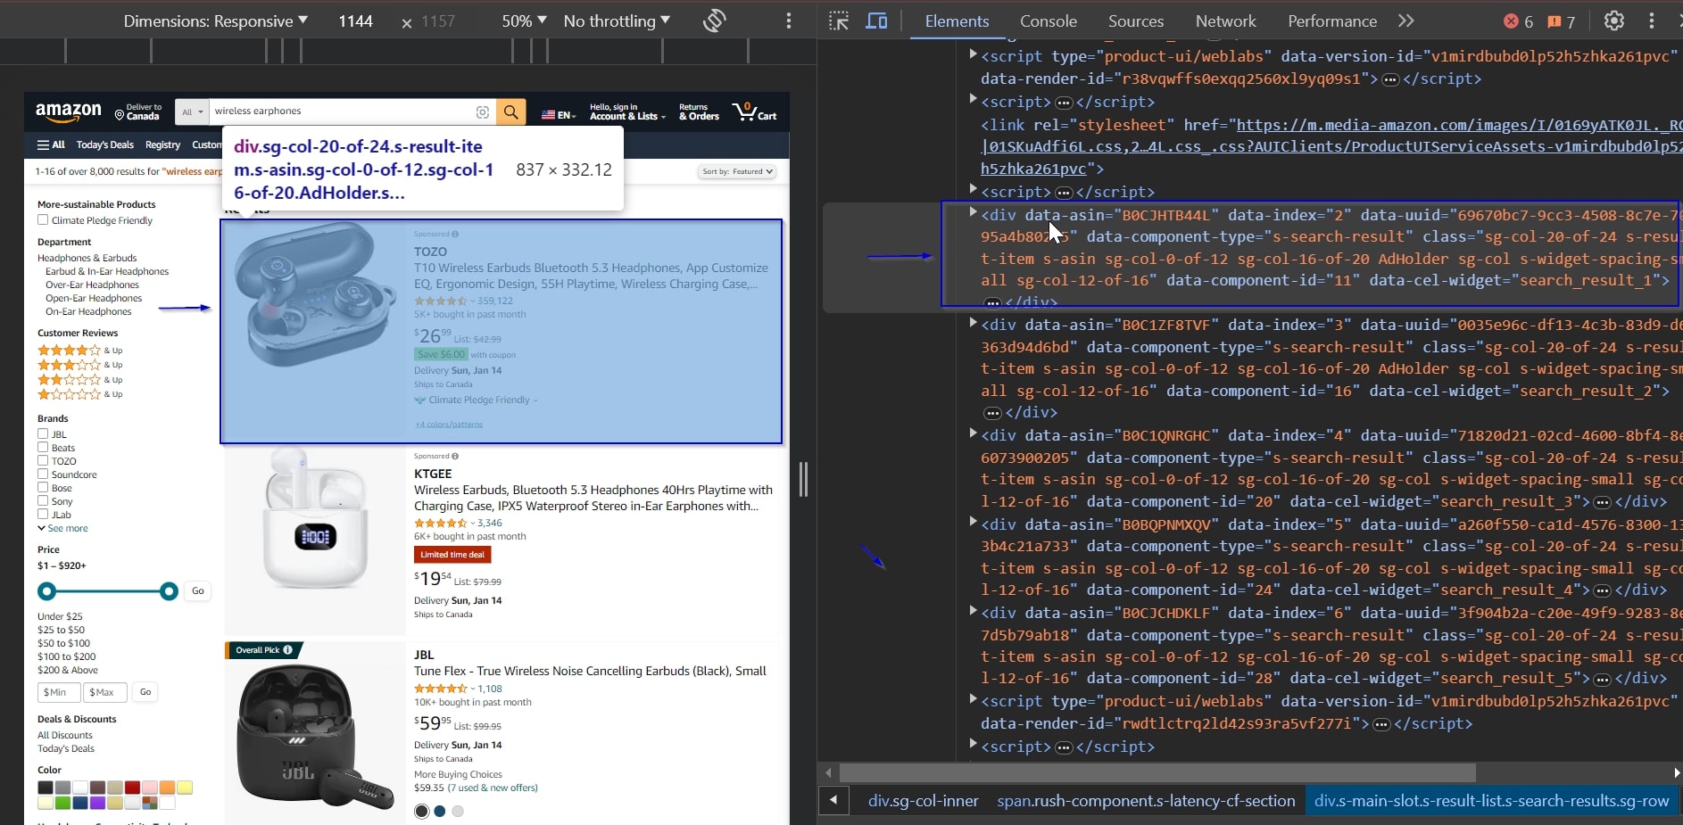
Task: Click the language flag EN selector
Action: tap(559, 115)
